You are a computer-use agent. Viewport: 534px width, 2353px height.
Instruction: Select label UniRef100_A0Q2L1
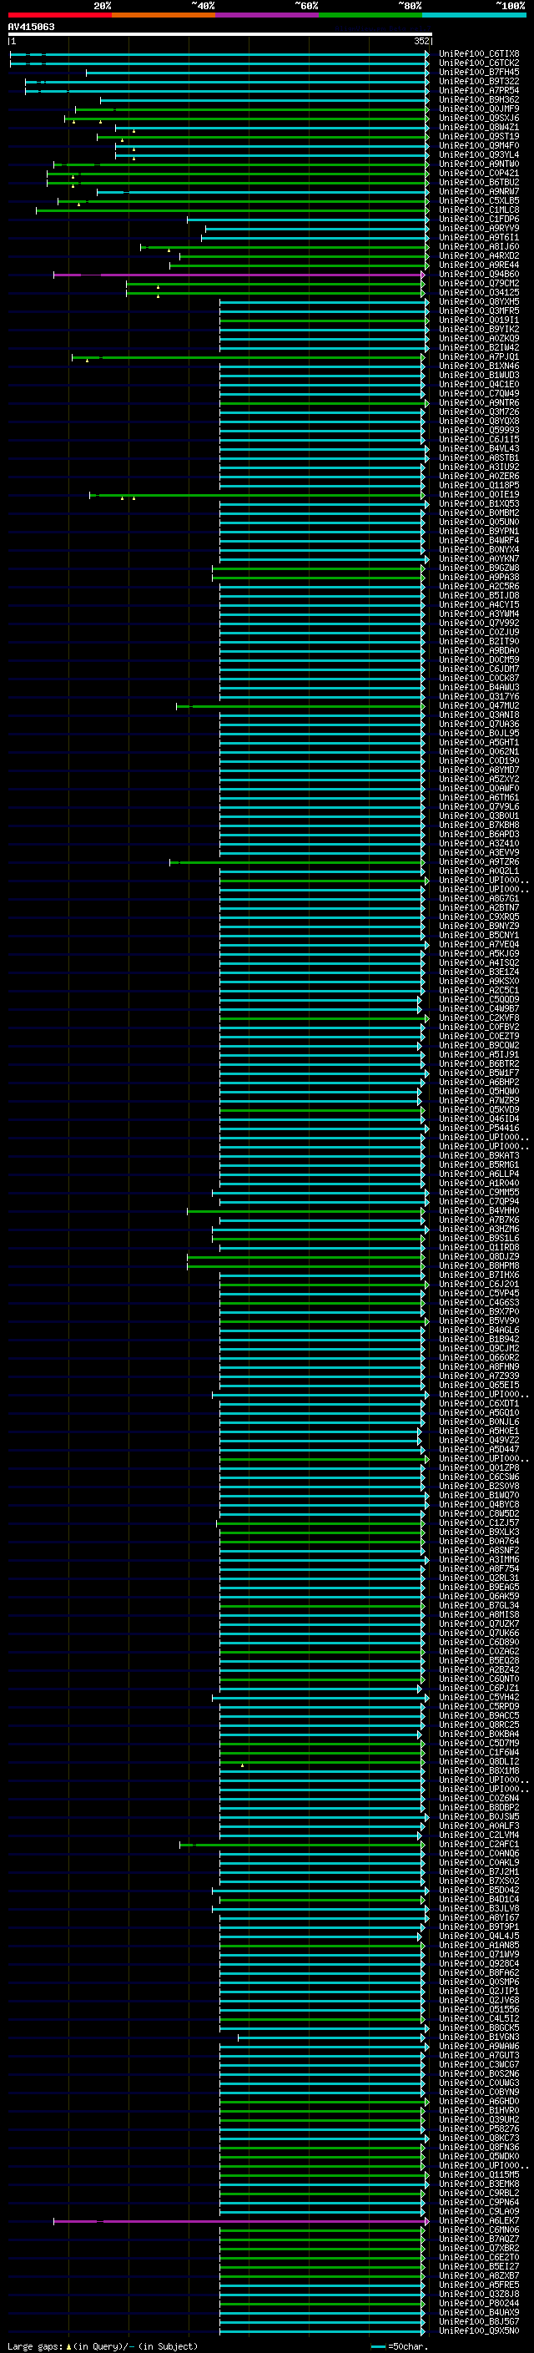pyautogui.click(x=478, y=871)
